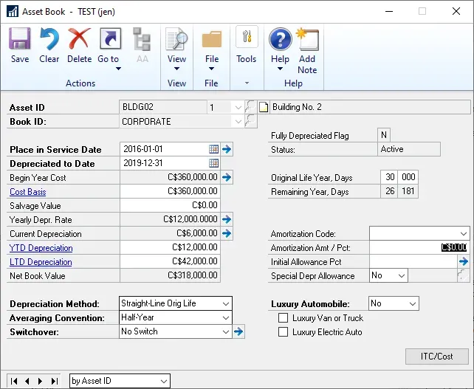Open calendar picker for Place in Service Date

point(213,149)
